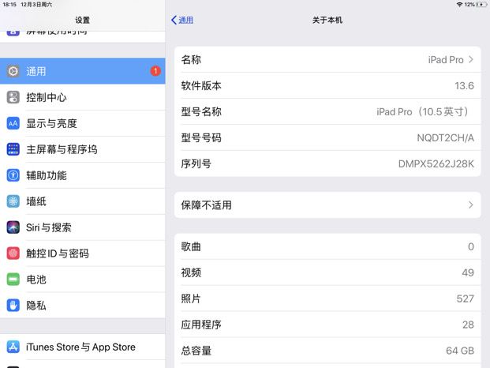Tap the 设置 sidebar title
Screen dimensions: 490x368
pyautogui.click(x=83, y=21)
